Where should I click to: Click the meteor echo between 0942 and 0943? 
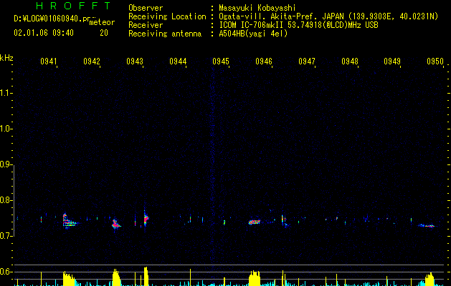coord(116,224)
